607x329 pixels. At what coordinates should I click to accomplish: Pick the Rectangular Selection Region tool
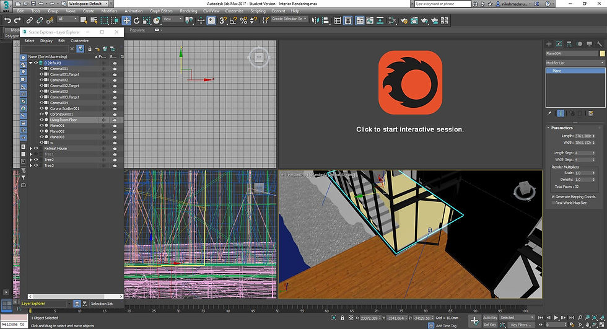click(x=104, y=20)
